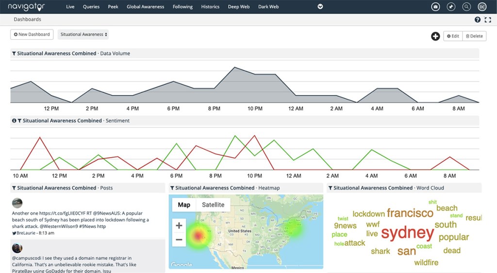Click 'lockdown' in word cloud
Image resolution: width=497 pixels, height=273 pixels.
click(369, 214)
